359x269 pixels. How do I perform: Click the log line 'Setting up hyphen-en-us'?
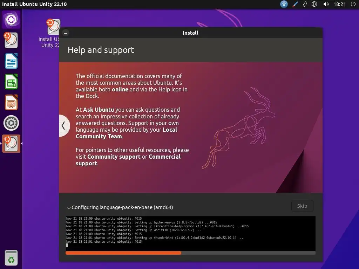[x=142, y=222]
